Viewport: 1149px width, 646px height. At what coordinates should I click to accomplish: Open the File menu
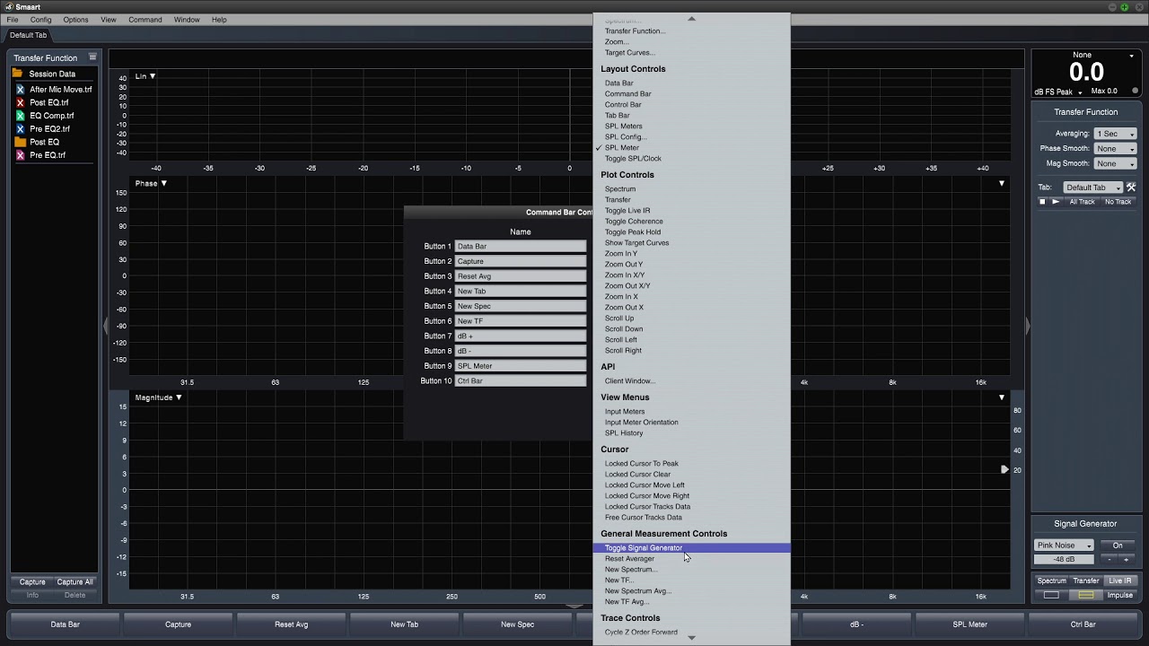pos(13,20)
